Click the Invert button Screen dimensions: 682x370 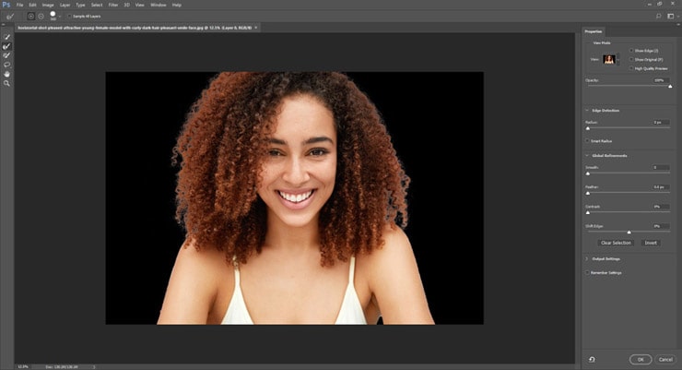coord(651,243)
